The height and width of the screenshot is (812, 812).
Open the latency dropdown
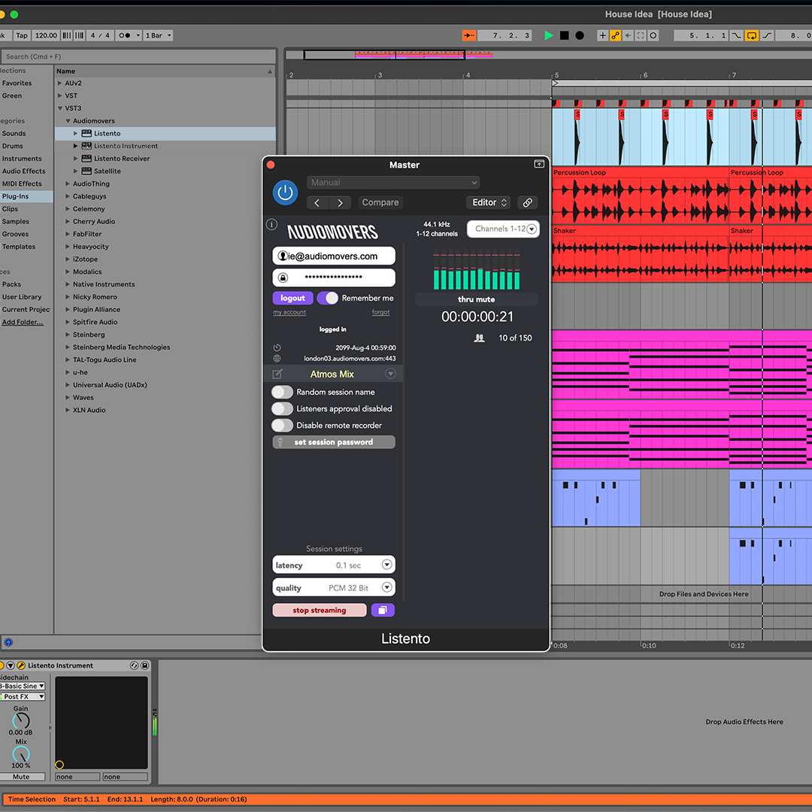tap(334, 565)
